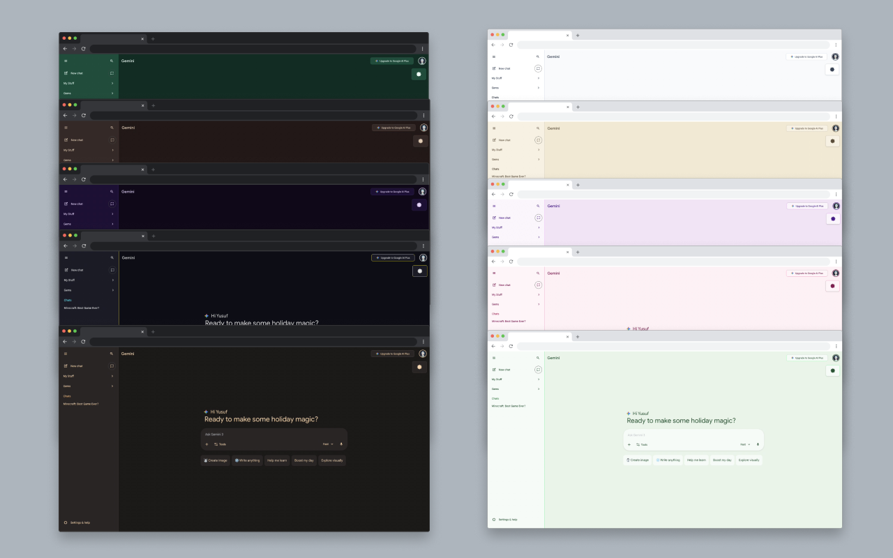Image resolution: width=893 pixels, height=558 pixels.
Task: Toggle the theme button in the dark brown window
Action: [420, 141]
